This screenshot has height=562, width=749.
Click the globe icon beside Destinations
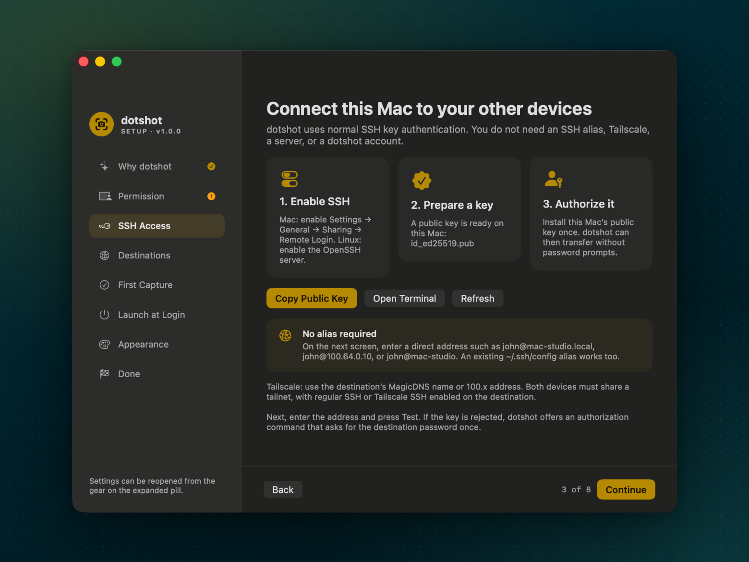click(104, 256)
